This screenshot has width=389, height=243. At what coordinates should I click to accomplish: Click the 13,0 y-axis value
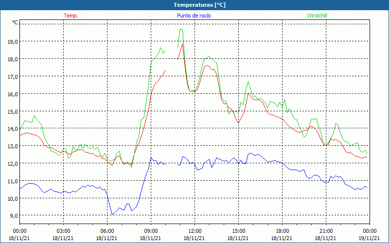click(x=13, y=146)
